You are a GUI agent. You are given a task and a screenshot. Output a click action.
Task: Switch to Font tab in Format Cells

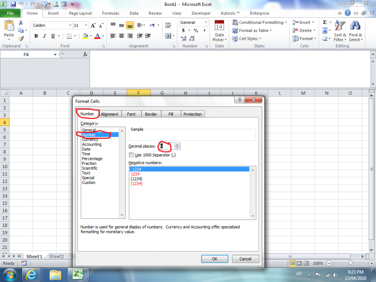point(131,114)
